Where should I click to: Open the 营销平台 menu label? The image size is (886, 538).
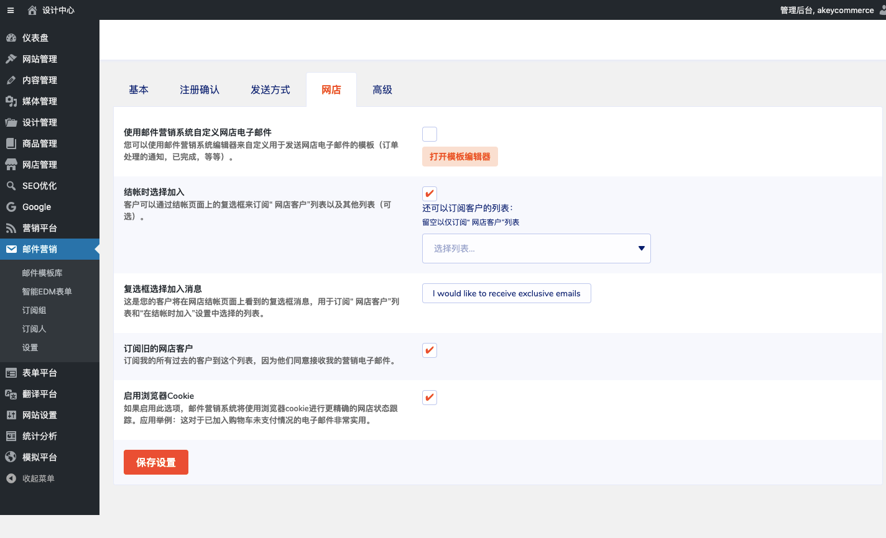[40, 228]
